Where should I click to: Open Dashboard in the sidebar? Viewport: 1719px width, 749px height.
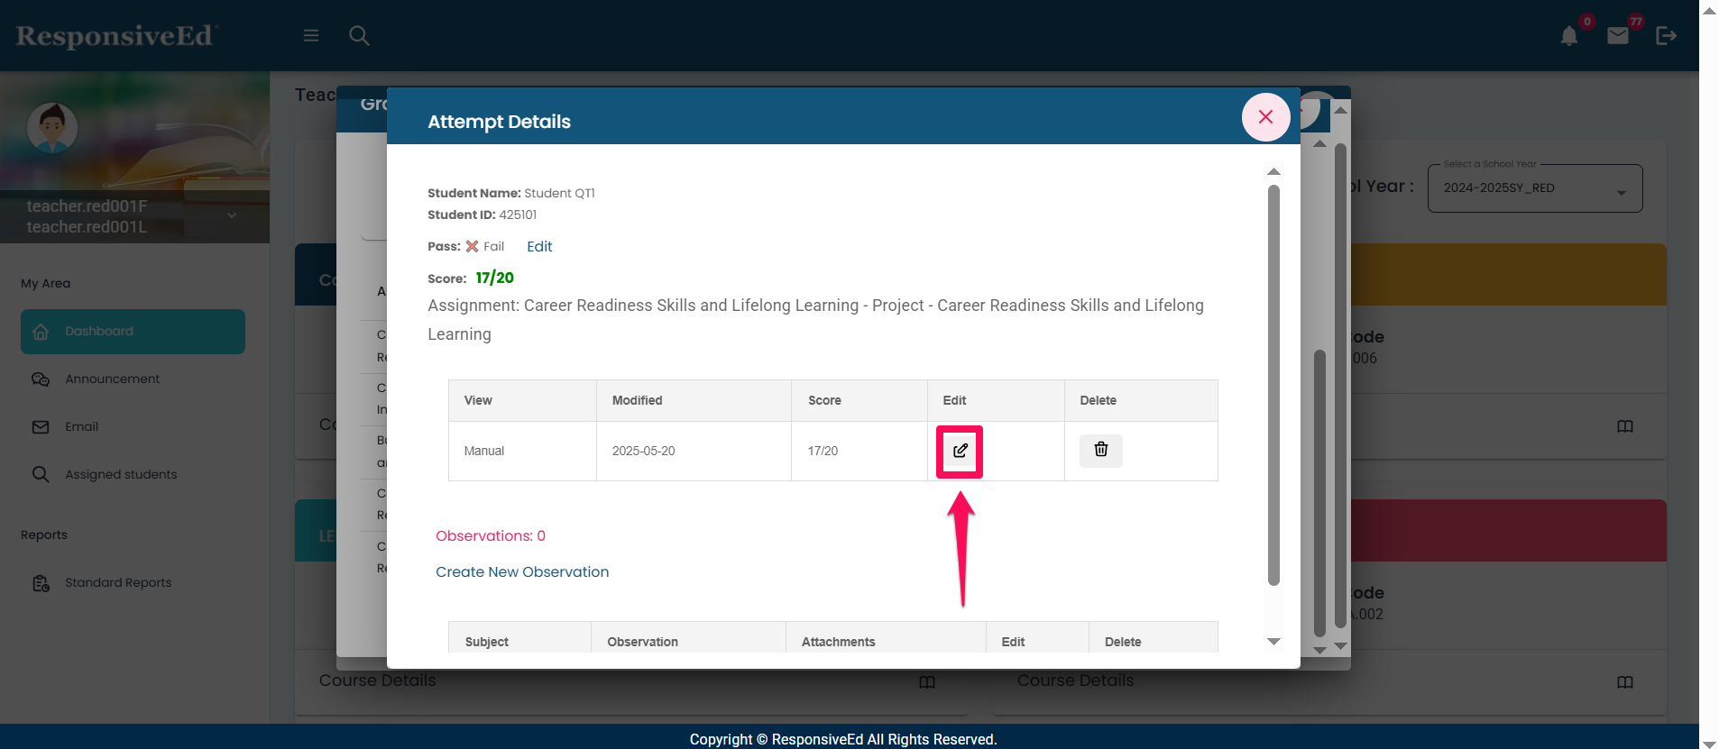click(x=133, y=332)
